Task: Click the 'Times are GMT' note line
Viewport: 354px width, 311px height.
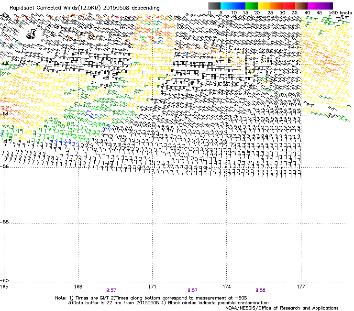Action: tap(151, 298)
